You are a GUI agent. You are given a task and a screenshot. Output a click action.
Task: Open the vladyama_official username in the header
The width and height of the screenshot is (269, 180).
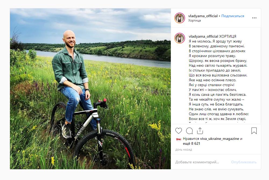pos(203,16)
